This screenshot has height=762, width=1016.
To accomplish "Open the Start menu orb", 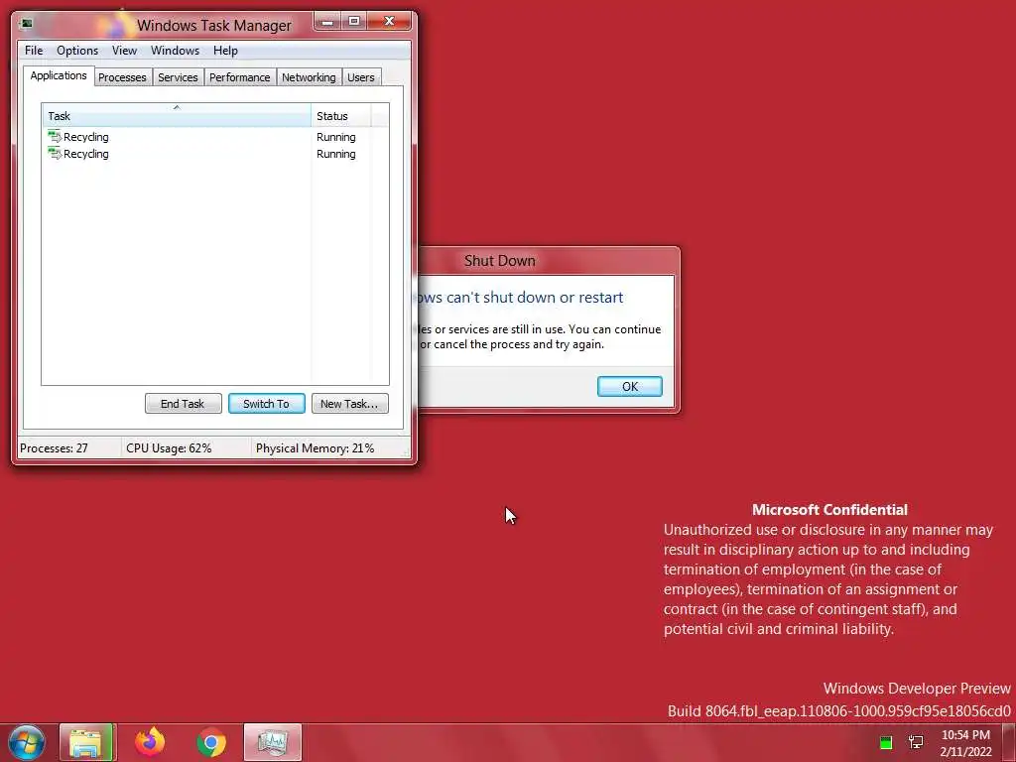I will (x=27, y=742).
